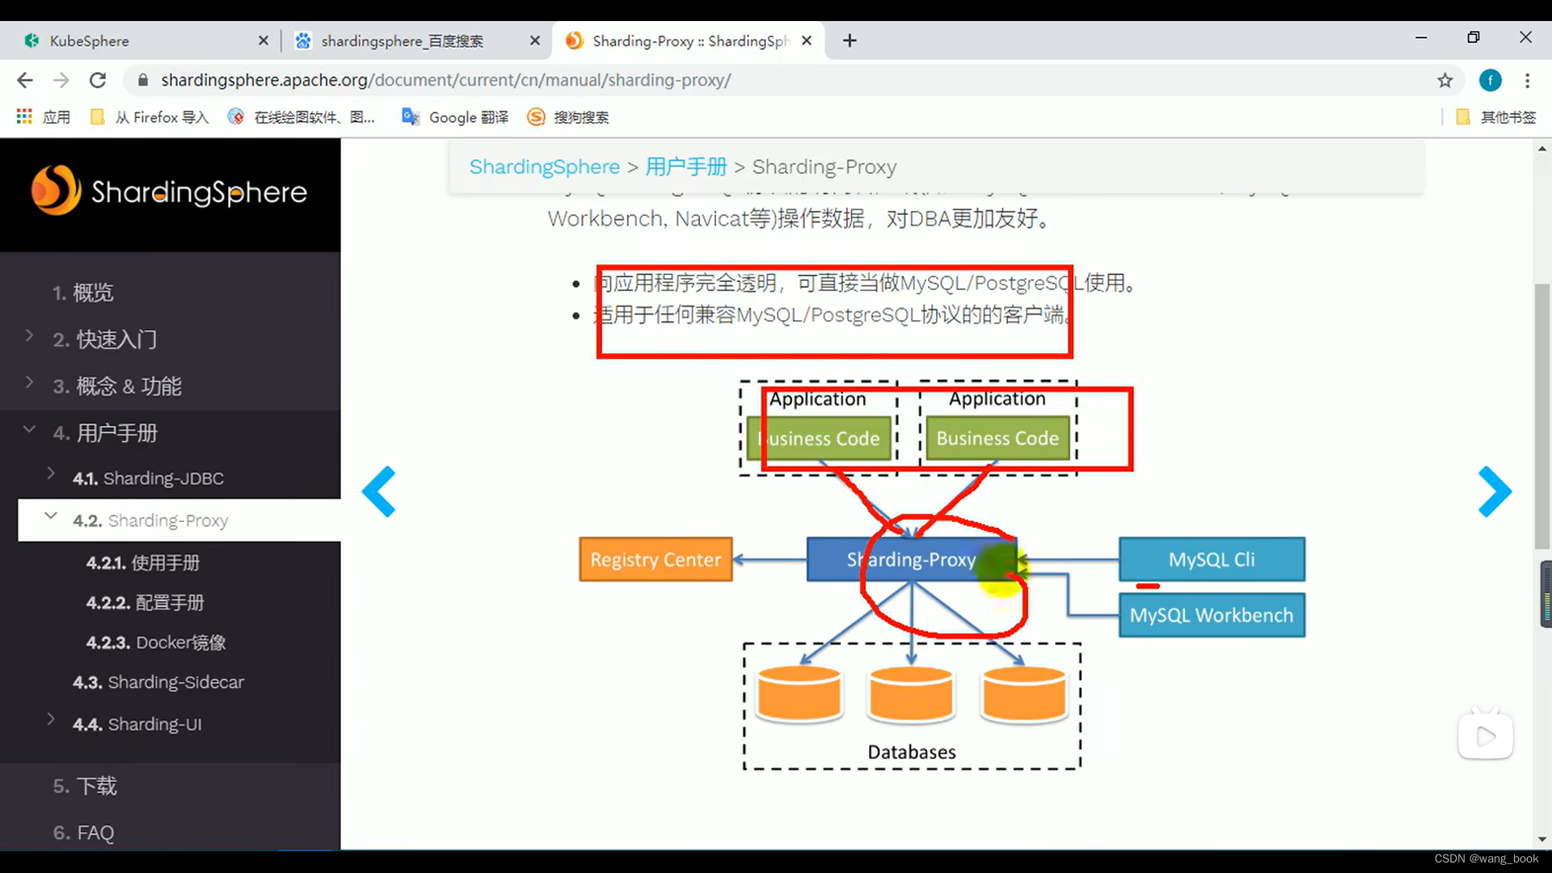
Task: Open 4.2.2. 配置手册 page
Action: (x=145, y=603)
